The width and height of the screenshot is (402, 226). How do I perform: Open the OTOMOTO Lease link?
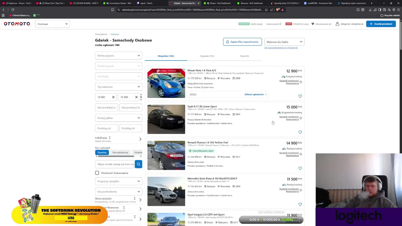coord(301,24)
